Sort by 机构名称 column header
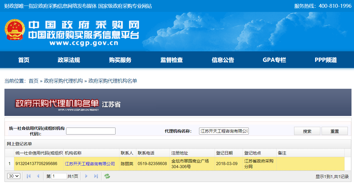This screenshot has width=354, height=185. click(91, 153)
